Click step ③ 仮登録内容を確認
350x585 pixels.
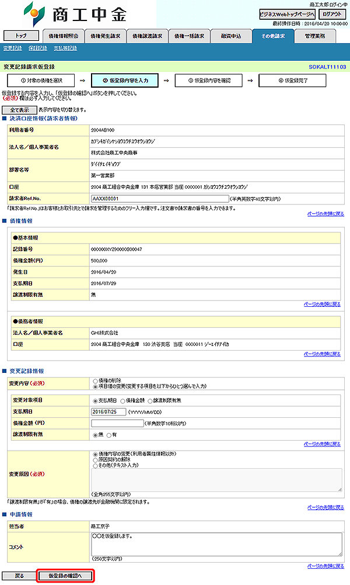click(x=208, y=81)
